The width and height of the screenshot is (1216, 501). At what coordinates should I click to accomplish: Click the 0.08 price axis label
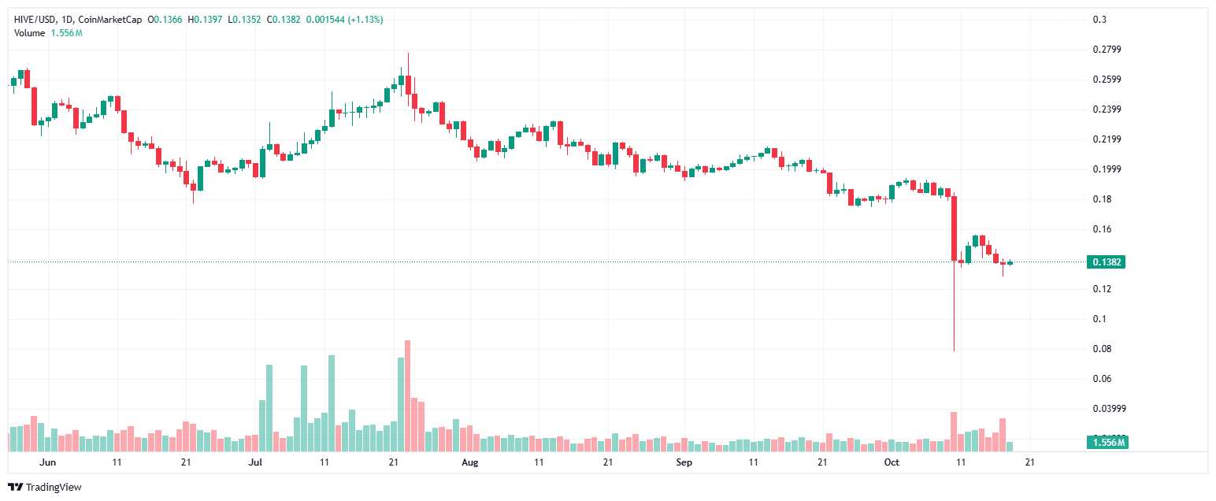click(1102, 349)
